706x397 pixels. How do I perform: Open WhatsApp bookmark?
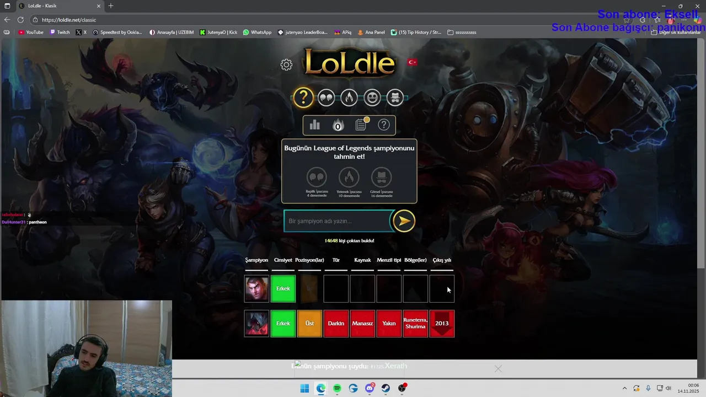pyautogui.click(x=257, y=33)
